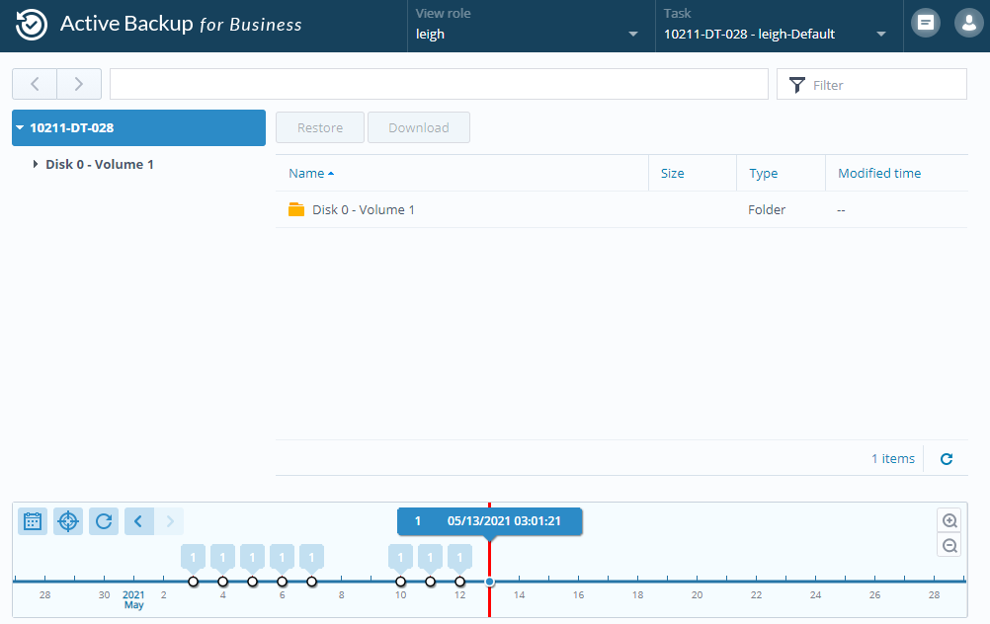Click the Download button
Viewport: 990px width, 624px height.
click(x=419, y=127)
